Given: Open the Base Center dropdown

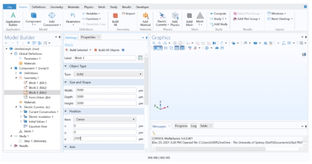Looking at the screenshot, I should (x=105, y=119).
